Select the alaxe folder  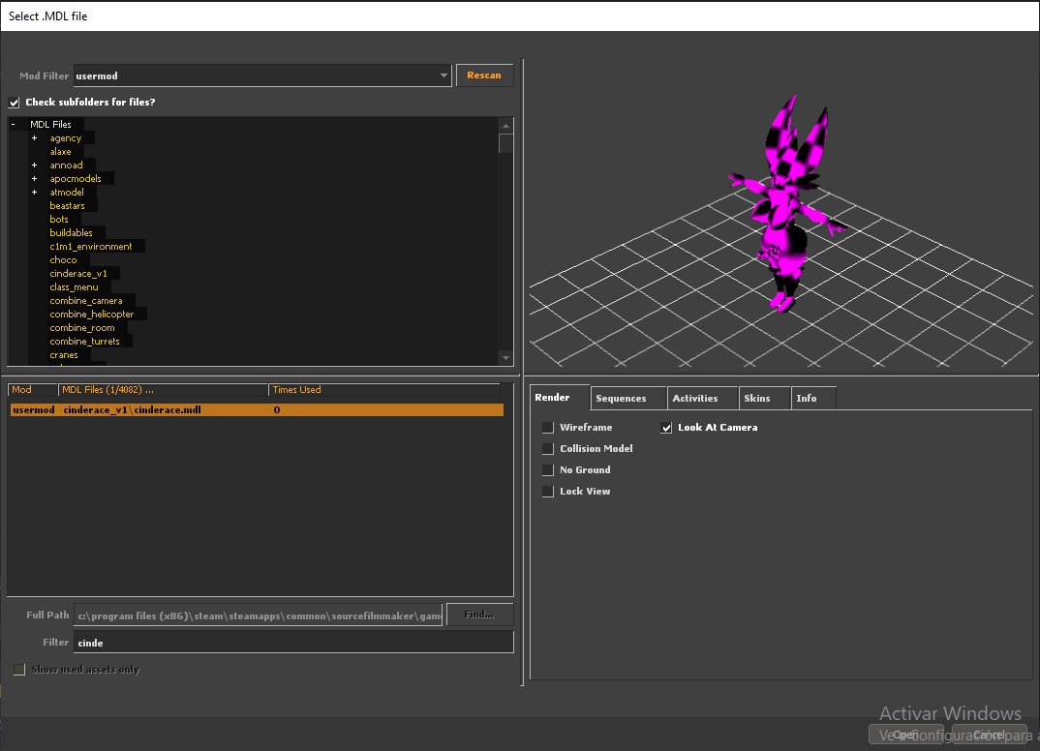[x=60, y=152]
